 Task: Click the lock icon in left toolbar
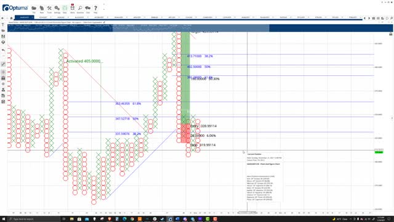(3, 78)
